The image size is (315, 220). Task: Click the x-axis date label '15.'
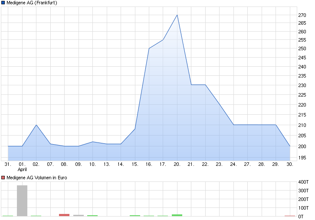click(135, 164)
